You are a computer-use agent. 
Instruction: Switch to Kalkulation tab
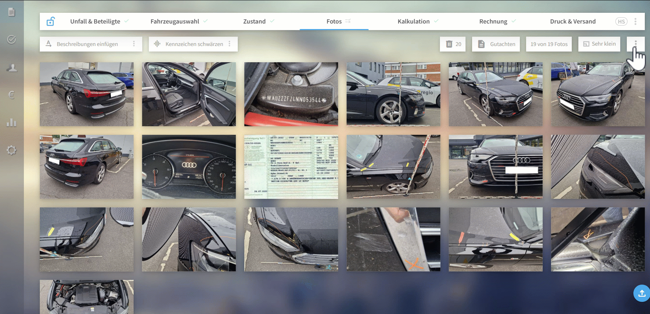(414, 21)
